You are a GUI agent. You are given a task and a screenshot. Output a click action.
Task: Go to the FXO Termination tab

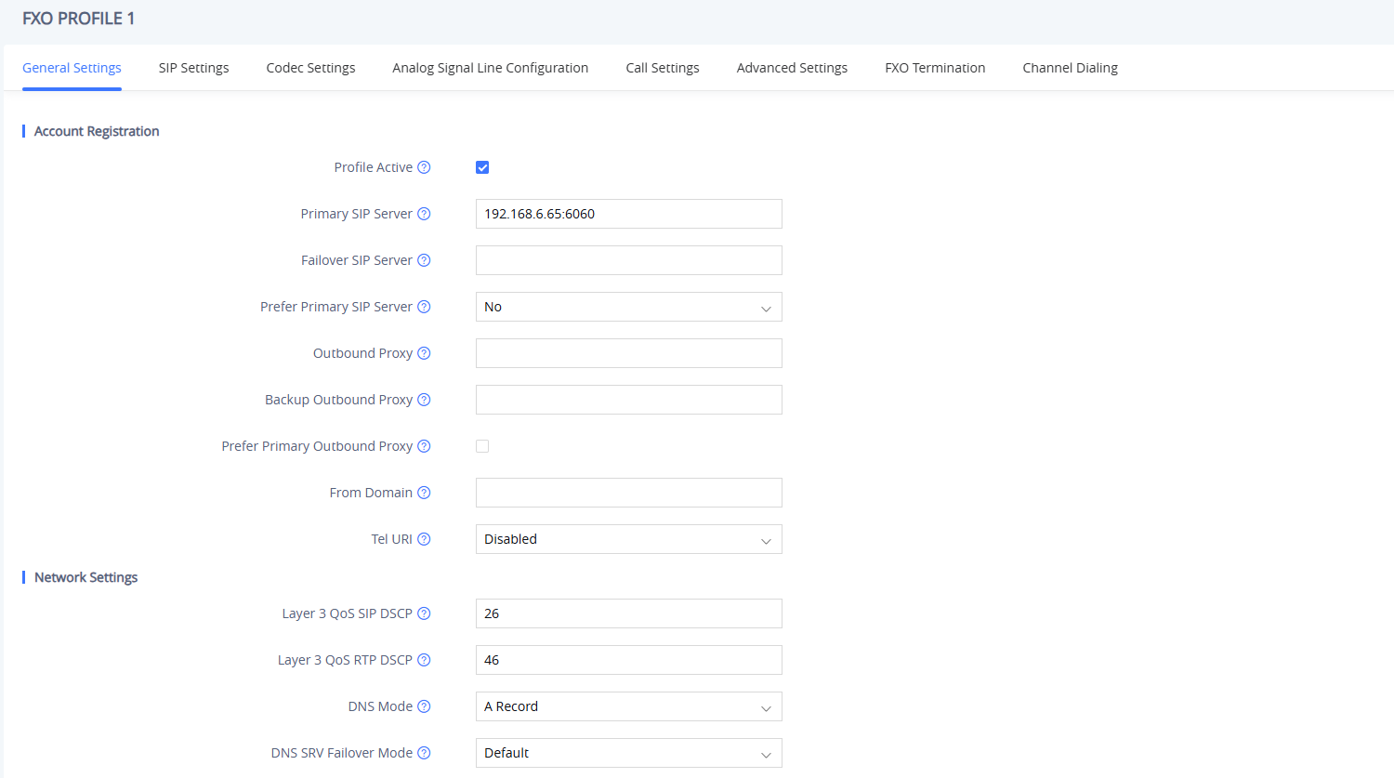click(935, 68)
